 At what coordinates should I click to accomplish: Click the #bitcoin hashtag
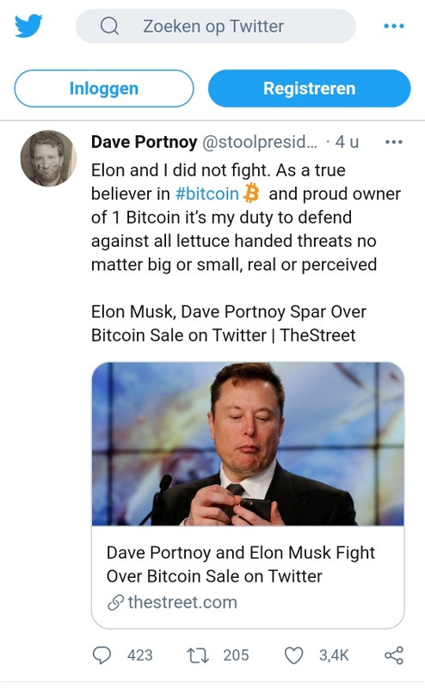click(x=206, y=193)
